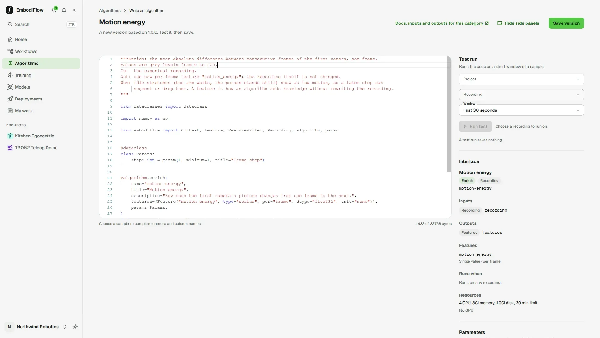Screen dimensions: 600x338
Task: Click the side panel icon next to Hide side panels
Action: [500, 23]
